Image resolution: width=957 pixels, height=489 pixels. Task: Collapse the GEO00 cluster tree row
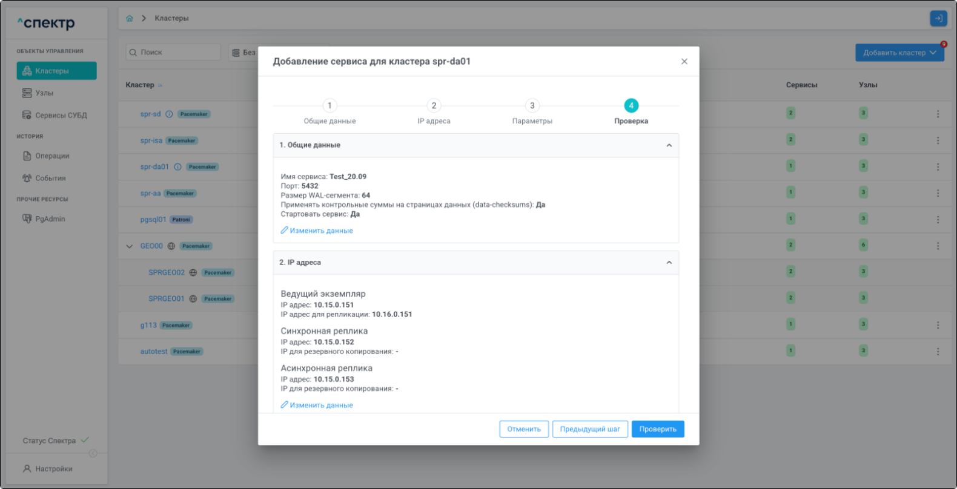[x=129, y=246]
